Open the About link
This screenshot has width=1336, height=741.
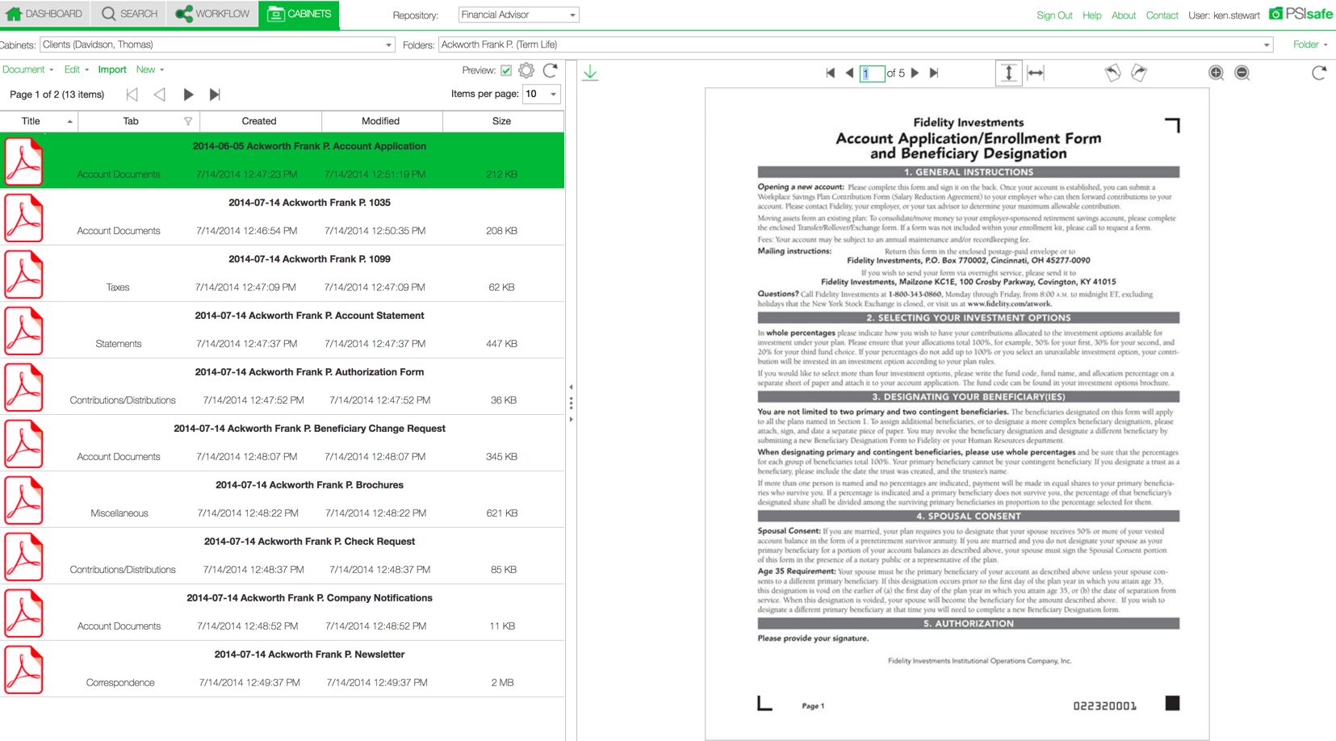click(1123, 15)
